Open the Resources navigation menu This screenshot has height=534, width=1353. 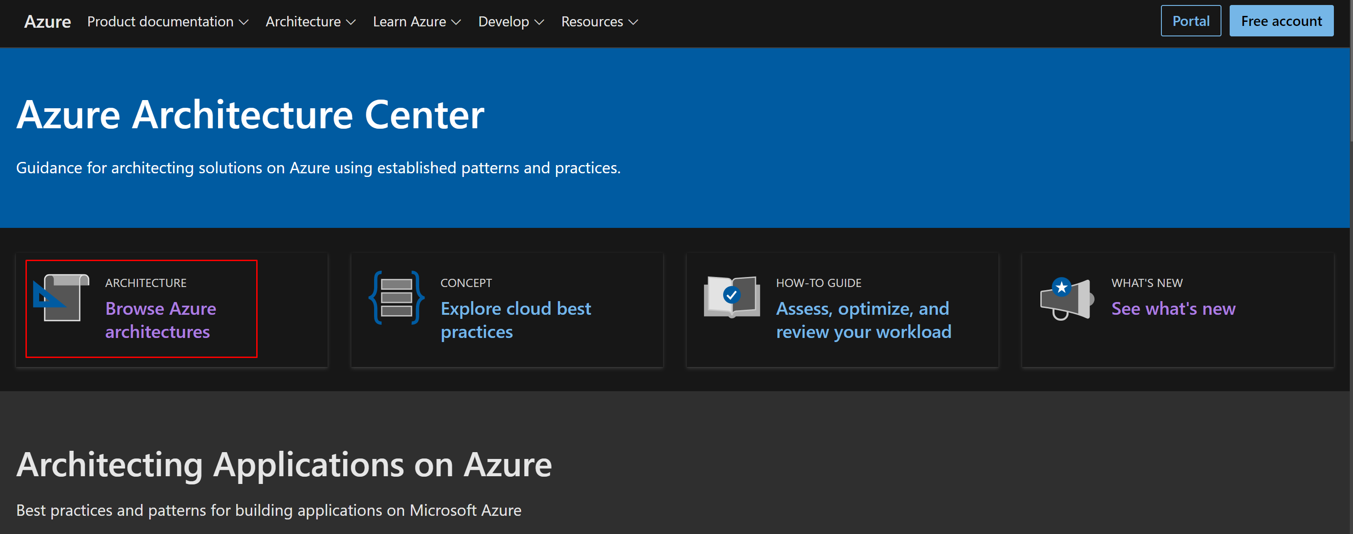(x=592, y=21)
